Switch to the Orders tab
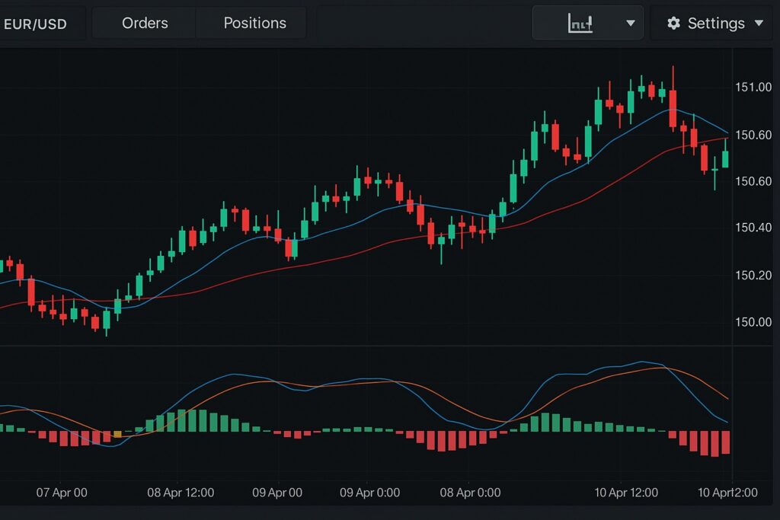The height and width of the screenshot is (520, 780). tap(145, 24)
